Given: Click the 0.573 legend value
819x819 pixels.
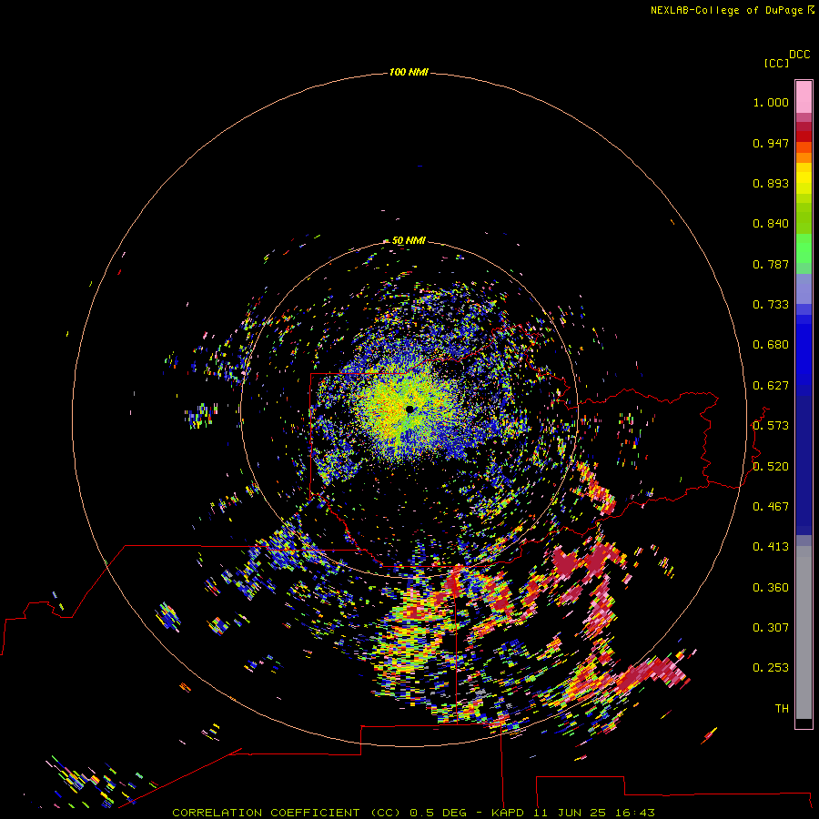Looking at the screenshot, I should pos(771,426).
